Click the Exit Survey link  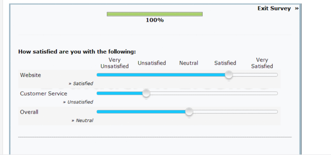pyautogui.click(x=274, y=8)
